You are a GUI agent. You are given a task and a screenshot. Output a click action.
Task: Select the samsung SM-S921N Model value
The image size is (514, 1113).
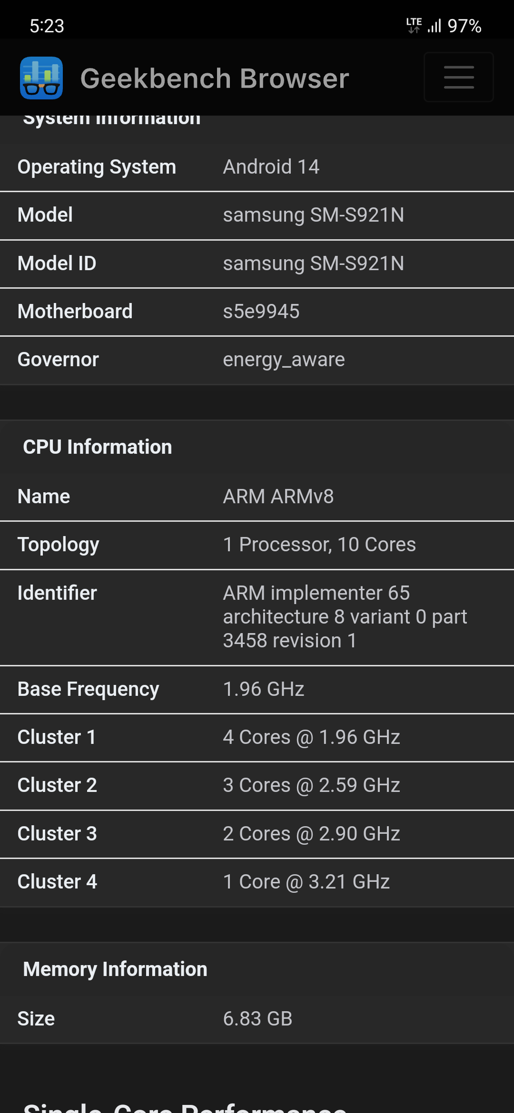click(x=313, y=215)
